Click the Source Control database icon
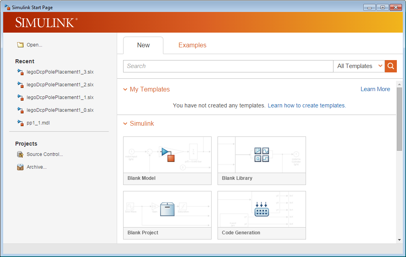The width and height of the screenshot is (406, 257). pyautogui.click(x=20, y=154)
